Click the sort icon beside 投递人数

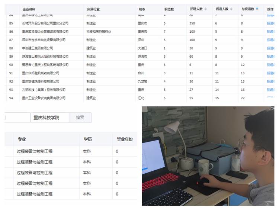[231, 9]
